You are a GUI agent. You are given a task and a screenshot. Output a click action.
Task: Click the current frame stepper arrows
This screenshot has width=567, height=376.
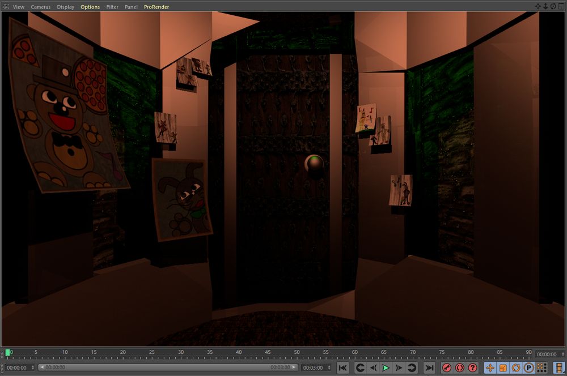(x=563, y=354)
